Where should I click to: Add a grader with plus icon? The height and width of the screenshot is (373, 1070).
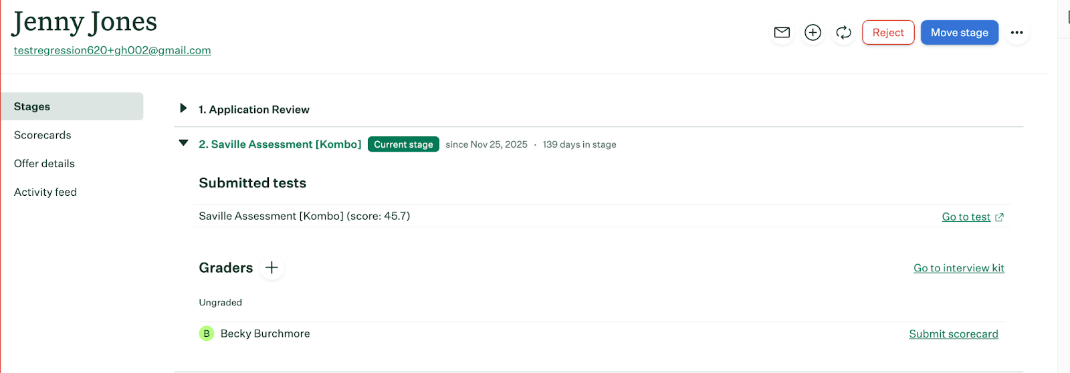[x=272, y=267]
